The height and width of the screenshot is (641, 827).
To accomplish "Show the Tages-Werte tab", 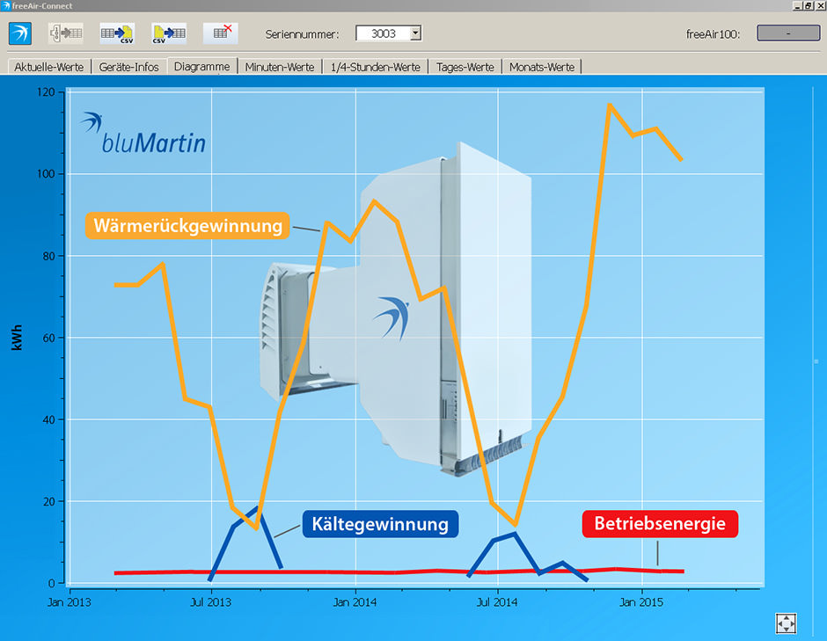I will [x=465, y=67].
